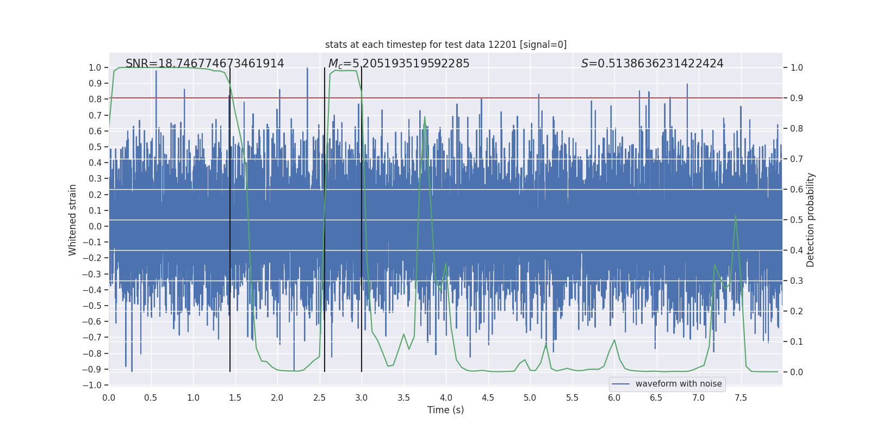Click the red horizontal threshold line
This screenshot has height=435, width=870.
coord(544,98)
